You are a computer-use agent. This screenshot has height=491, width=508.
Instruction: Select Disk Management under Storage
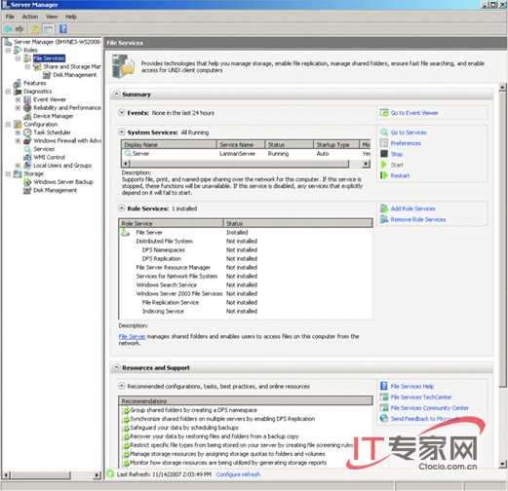point(55,190)
